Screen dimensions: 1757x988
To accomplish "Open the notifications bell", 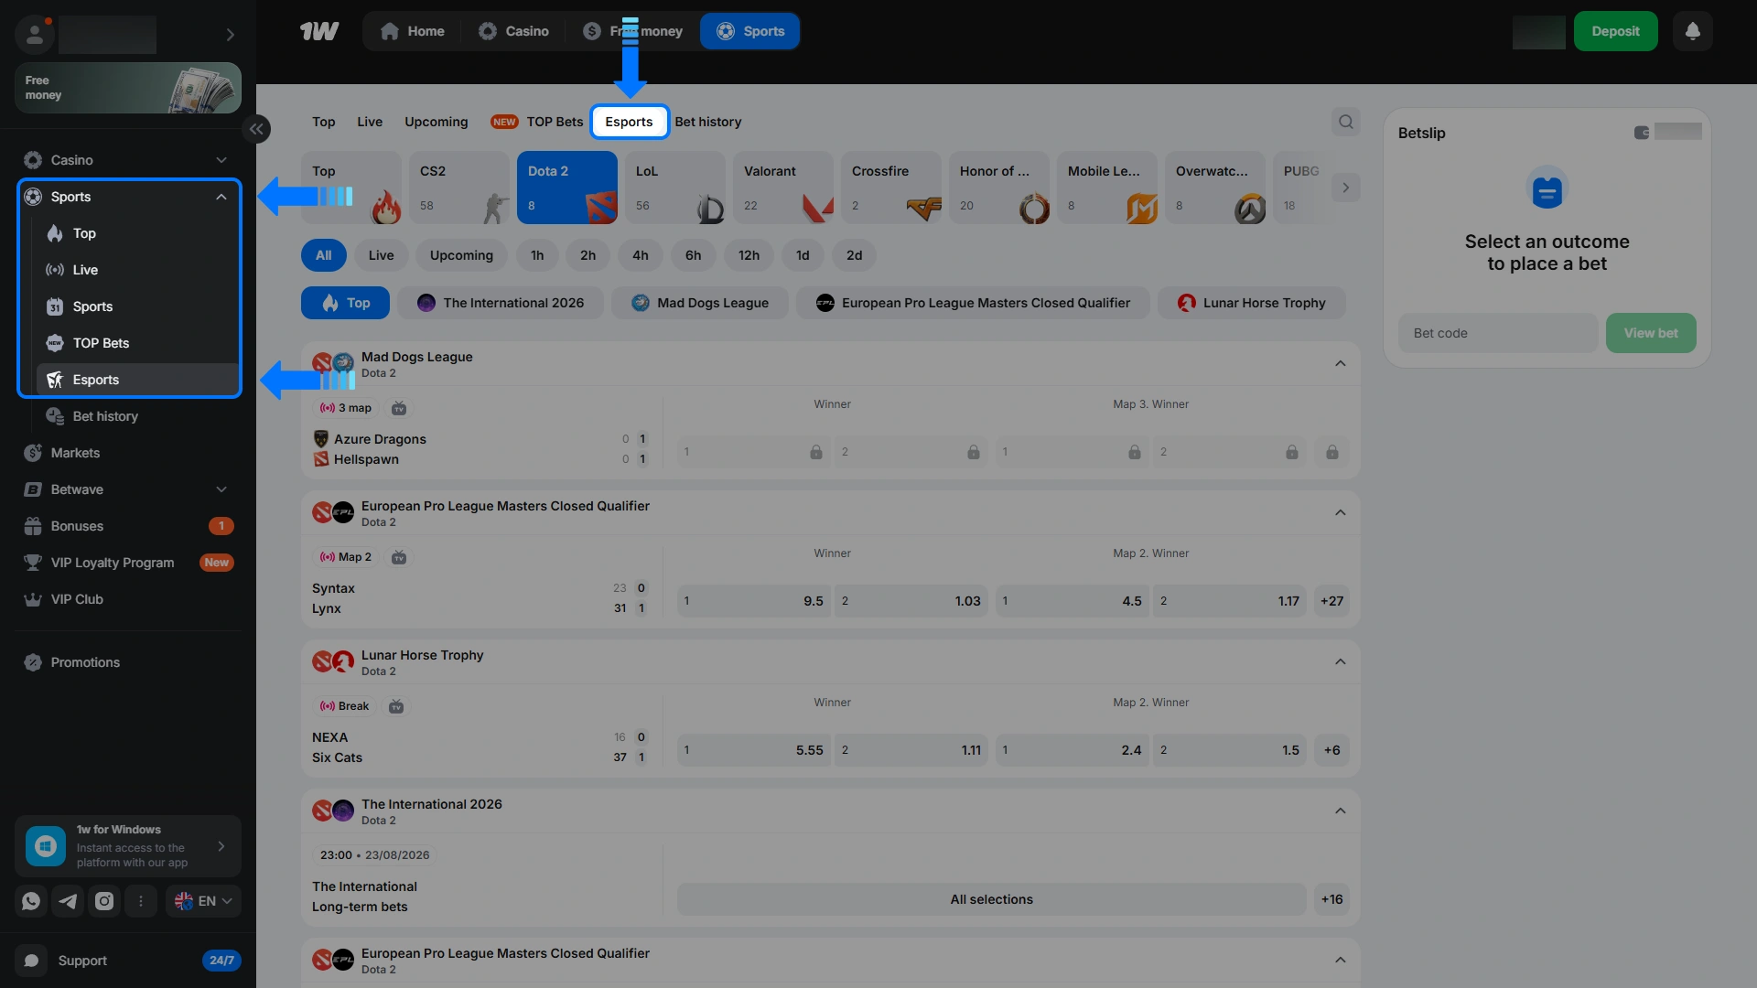I will click(x=1692, y=31).
